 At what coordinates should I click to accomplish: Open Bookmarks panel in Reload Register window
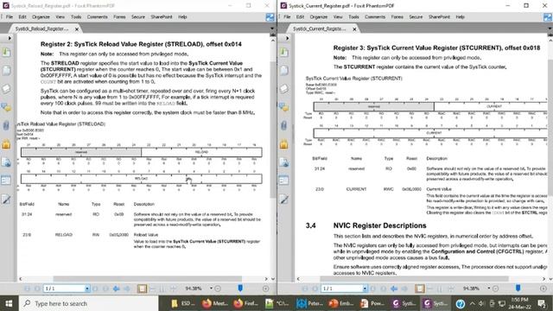tap(6, 52)
